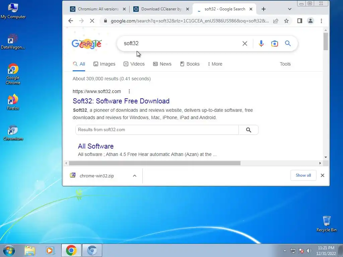The height and width of the screenshot is (257, 343).
Task: Open volume control in system tray
Action: coord(309,251)
